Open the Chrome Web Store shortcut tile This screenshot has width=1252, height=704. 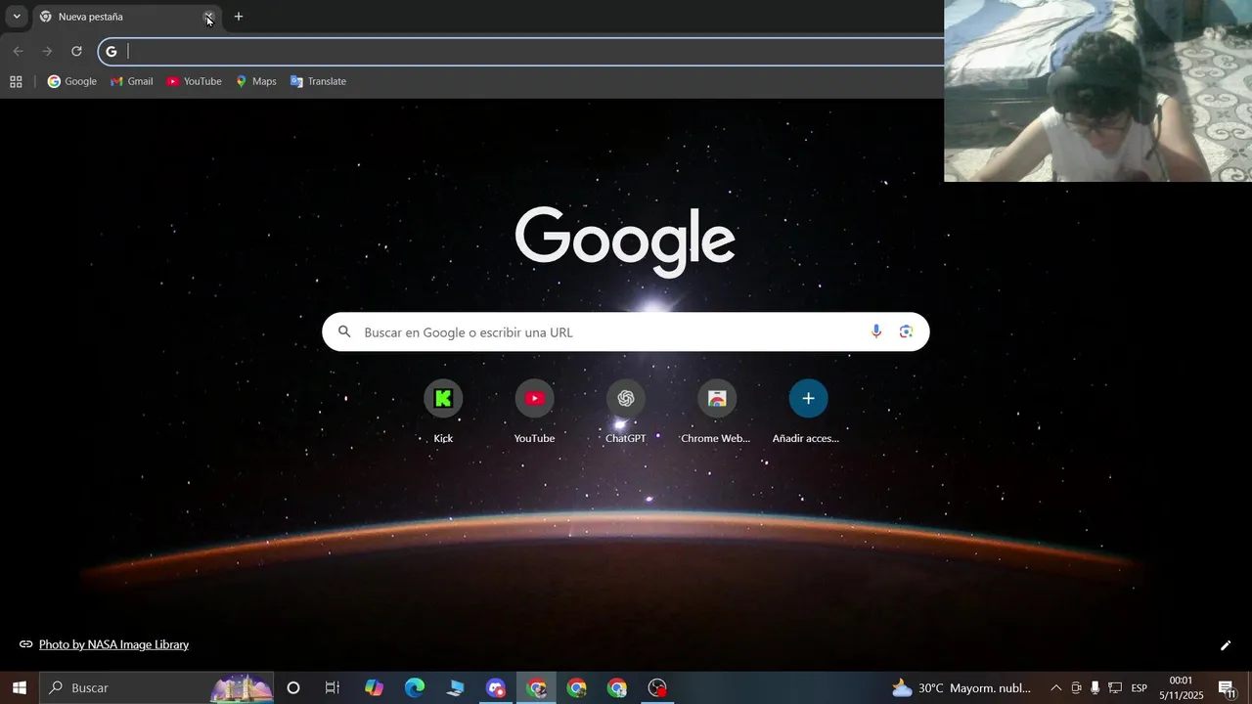[x=717, y=412]
